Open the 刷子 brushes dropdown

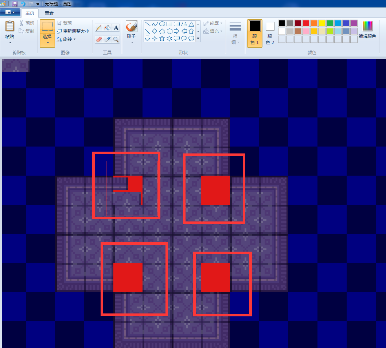tap(132, 43)
